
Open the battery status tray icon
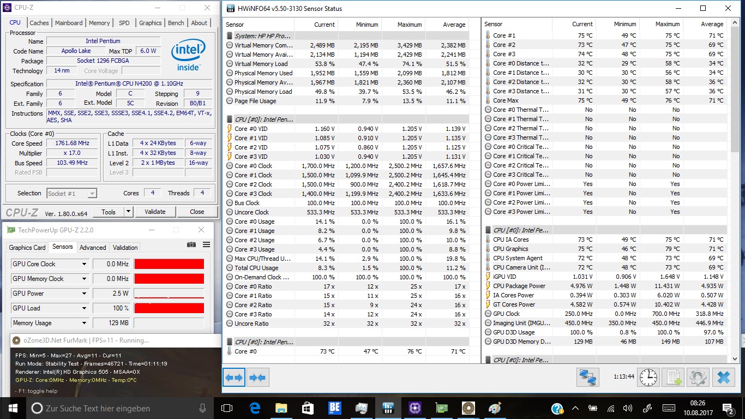pos(593,409)
